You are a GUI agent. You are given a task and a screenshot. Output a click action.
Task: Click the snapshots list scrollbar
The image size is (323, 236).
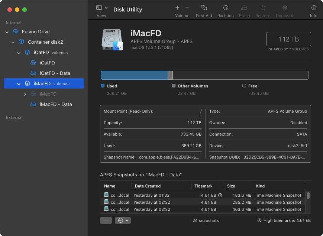pos(308,196)
